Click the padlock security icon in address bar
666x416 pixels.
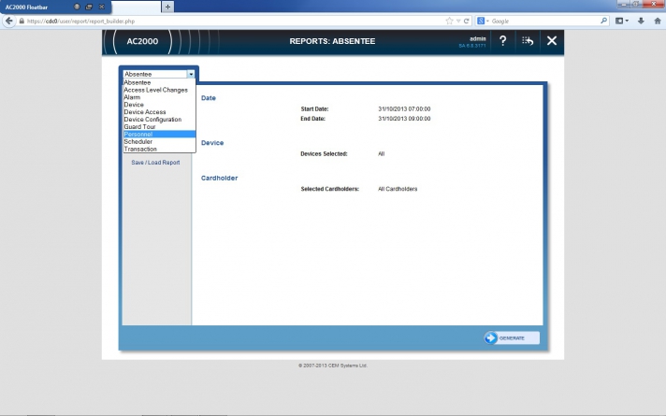(x=22, y=21)
